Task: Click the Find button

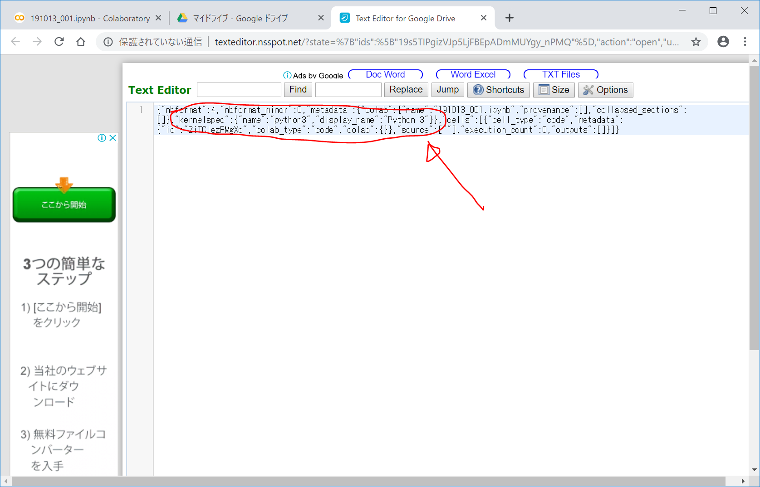Action: pos(298,90)
